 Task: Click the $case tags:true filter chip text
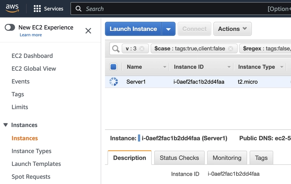[x=190, y=49]
